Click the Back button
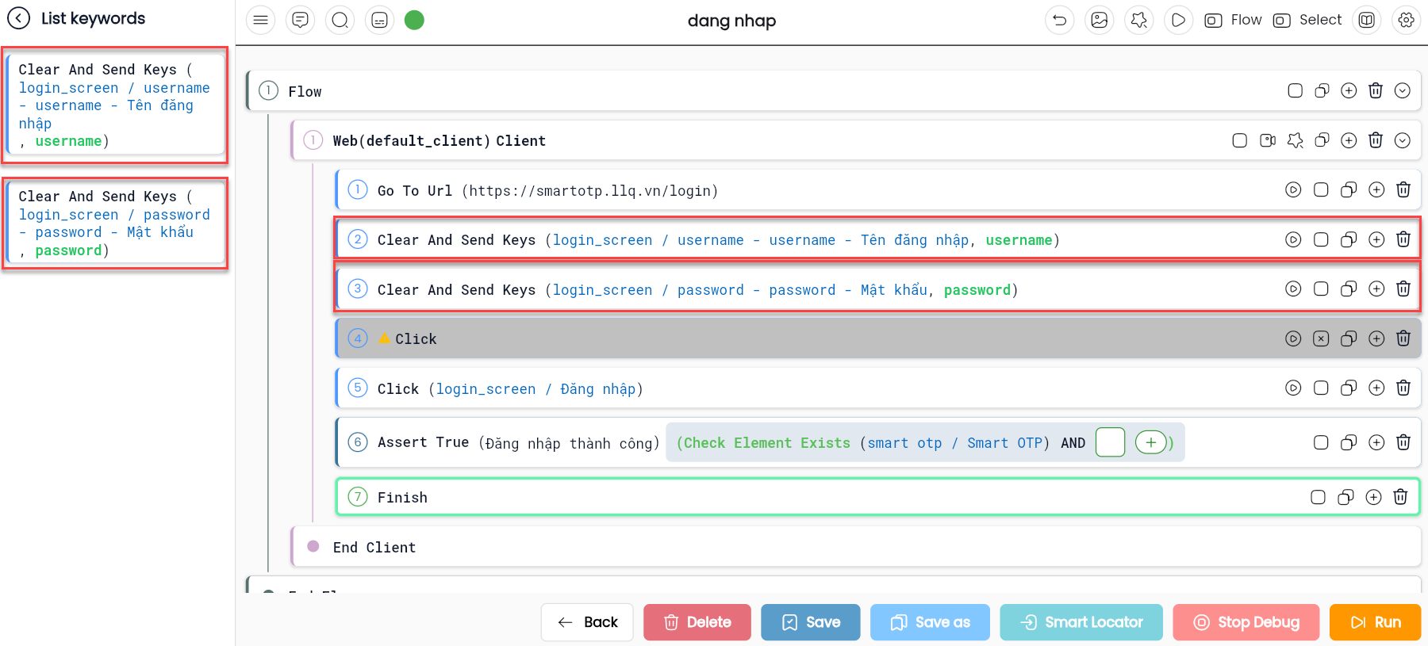This screenshot has width=1428, height=646. click(x=587, y=622)
